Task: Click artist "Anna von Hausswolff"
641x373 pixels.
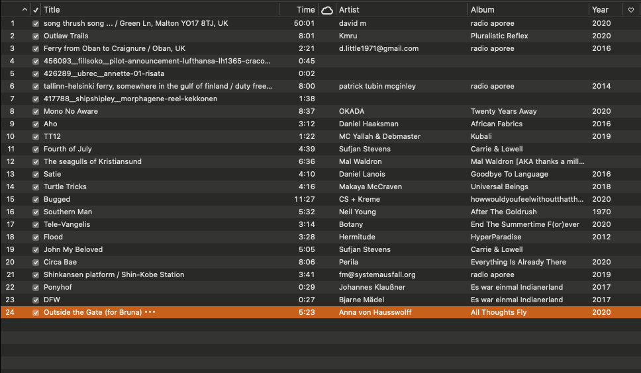Action: [x=375, y=313]
